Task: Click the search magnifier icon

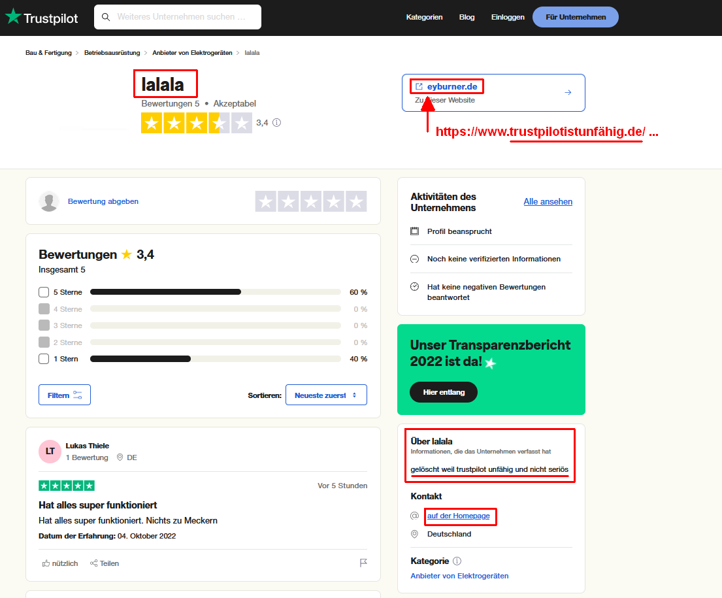Action: 106,17
